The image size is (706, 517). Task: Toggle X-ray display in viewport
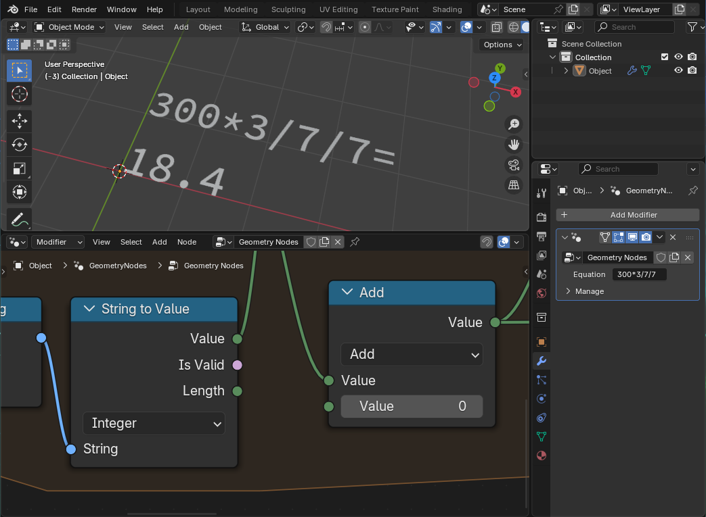coord(497,28)
